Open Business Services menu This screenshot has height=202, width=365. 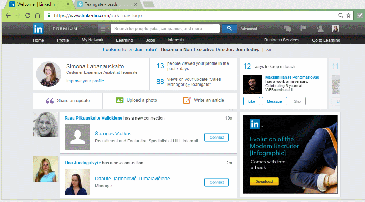282,40
